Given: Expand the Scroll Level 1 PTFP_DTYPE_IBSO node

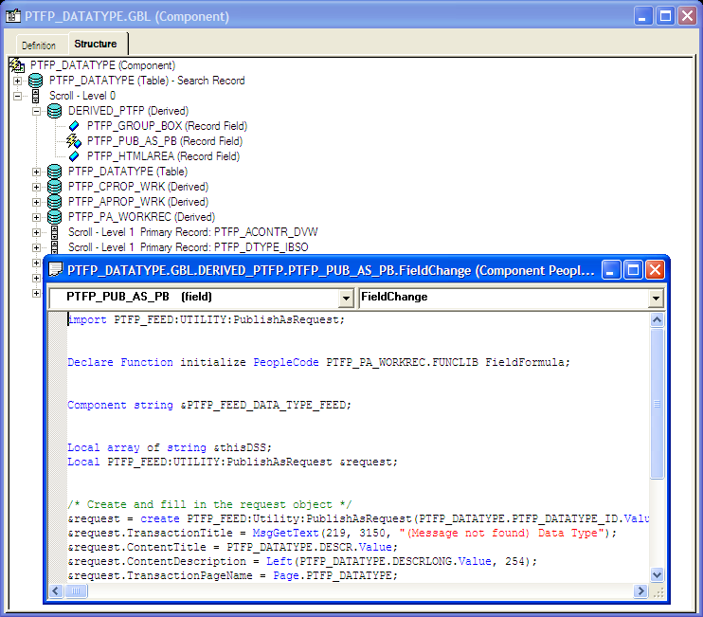Looking at the screenshot, I should (36, 247).
